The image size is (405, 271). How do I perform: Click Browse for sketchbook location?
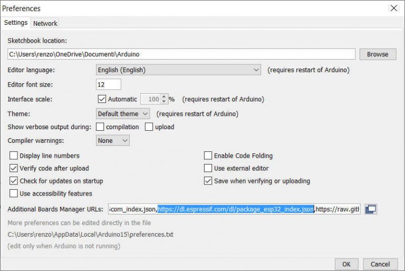pyautogui.click(x=378, y=54)
